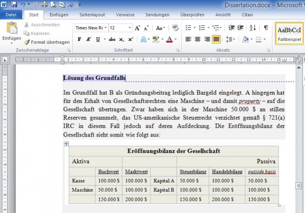
Task: Open the Citavi tab
Action: click(x=247, y=15)
